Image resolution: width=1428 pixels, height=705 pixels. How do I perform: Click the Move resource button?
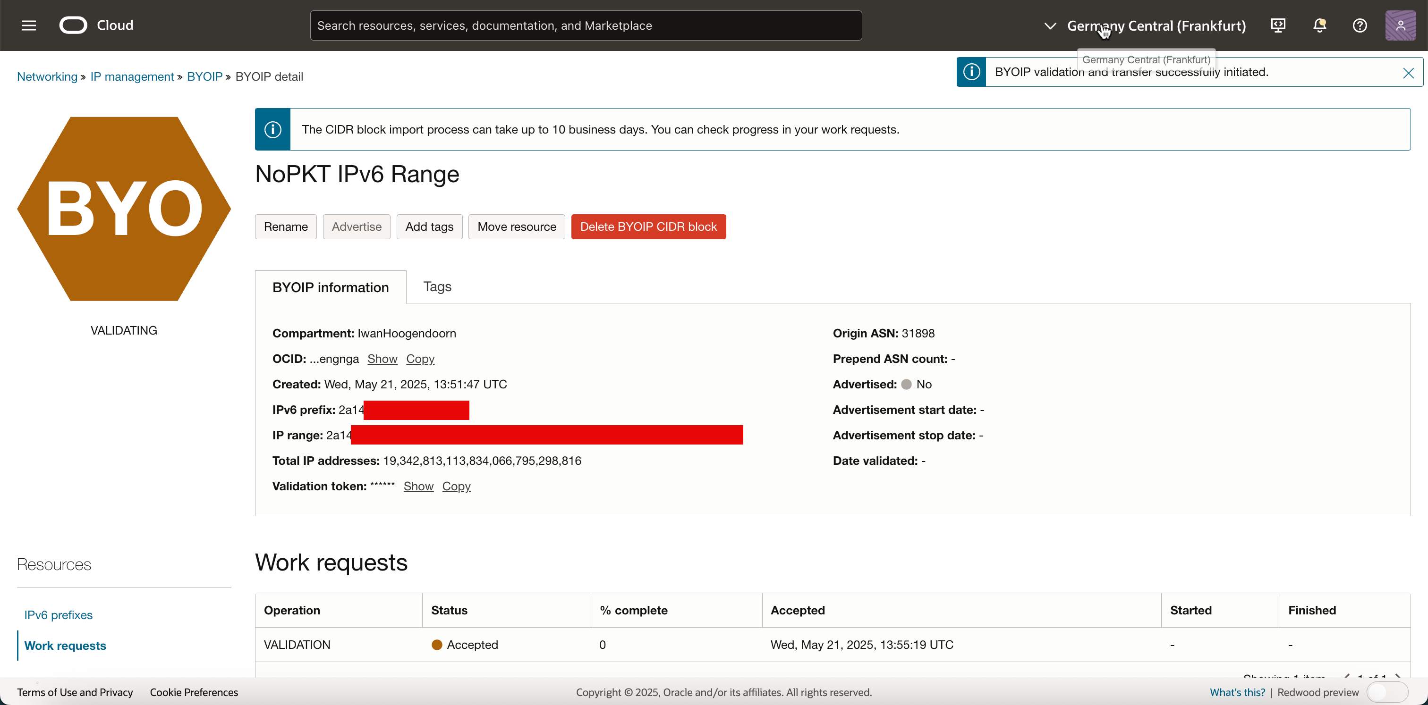(516, 227)
